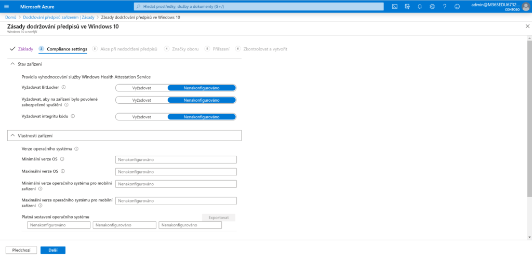This screenshot has height=259, width=532.
Task: Open the help question mark icon
Action: 444,7
